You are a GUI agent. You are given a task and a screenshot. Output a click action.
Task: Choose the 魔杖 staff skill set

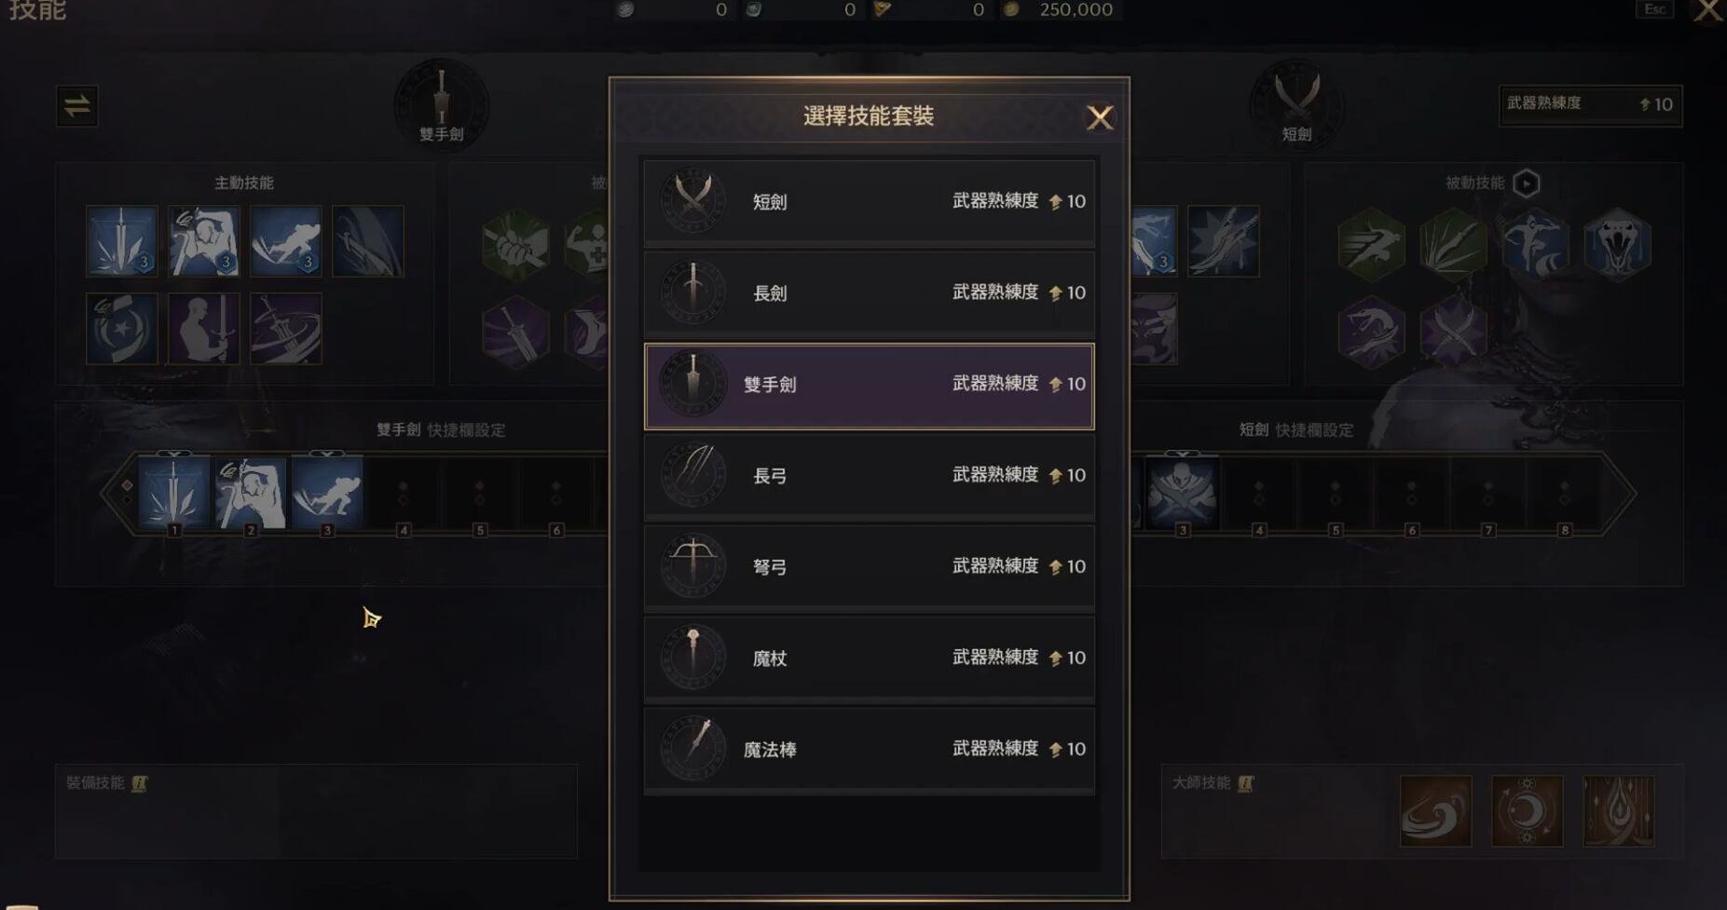click(x=869, y=658)
